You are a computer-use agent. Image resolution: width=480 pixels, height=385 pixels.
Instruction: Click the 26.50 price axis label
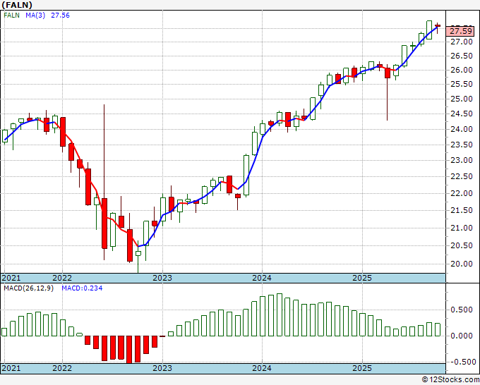462,56
